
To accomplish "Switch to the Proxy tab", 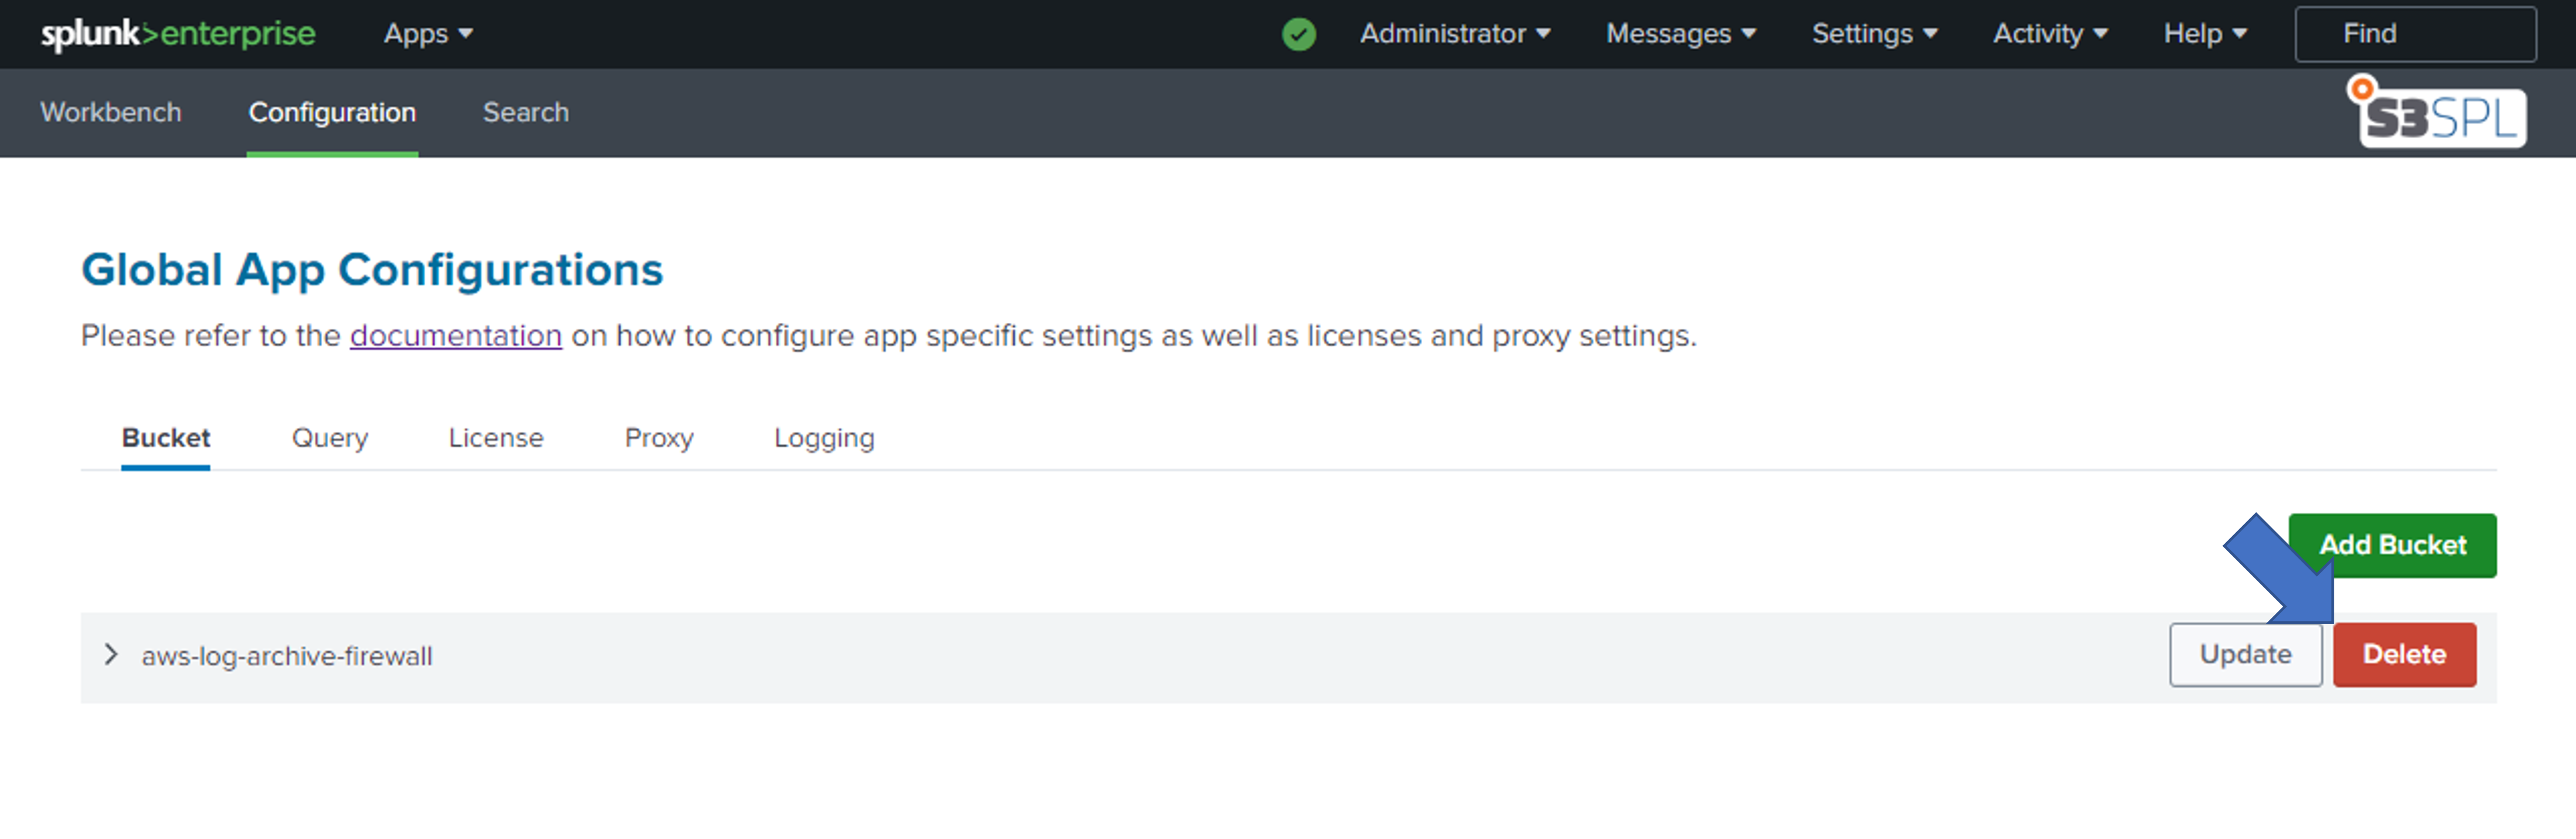I will [659, 438].
